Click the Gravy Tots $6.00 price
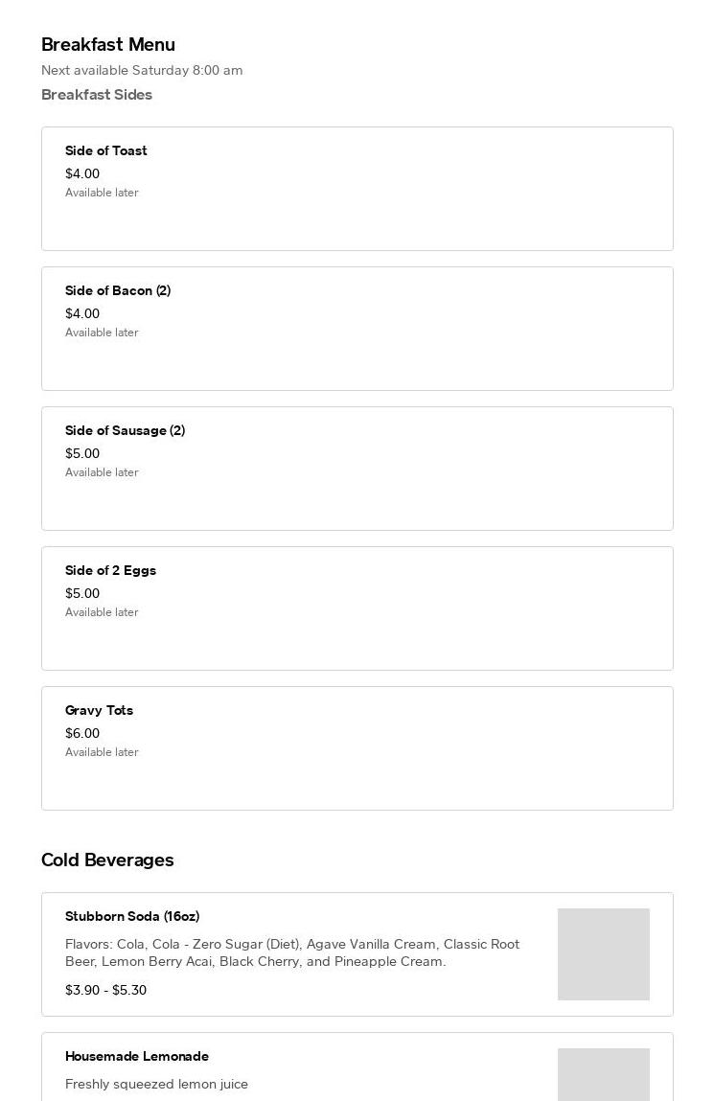714x1101 pixels. click(82, 733)
